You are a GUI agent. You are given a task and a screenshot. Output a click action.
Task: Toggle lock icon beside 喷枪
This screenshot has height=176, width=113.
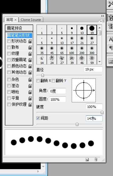(x=30, y=92)
